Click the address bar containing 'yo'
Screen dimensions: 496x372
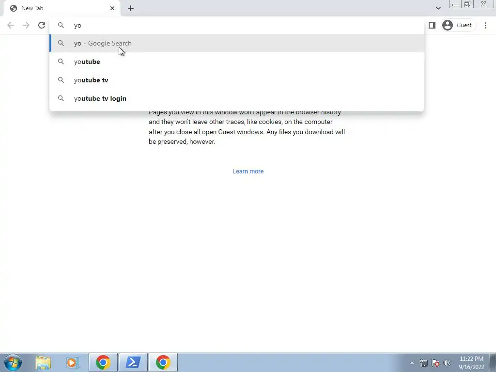[x=236, y=25]
